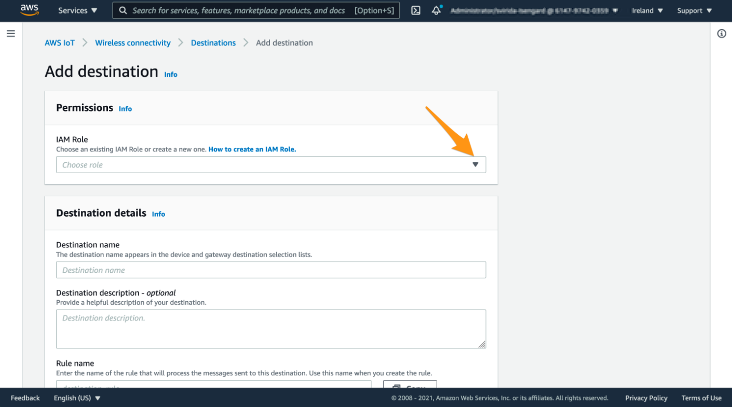Go to Wireless connectivity breadcrumb

133,43
